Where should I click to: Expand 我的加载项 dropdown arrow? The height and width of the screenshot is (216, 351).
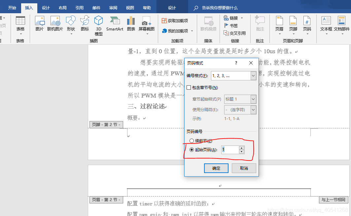(192, 31)
